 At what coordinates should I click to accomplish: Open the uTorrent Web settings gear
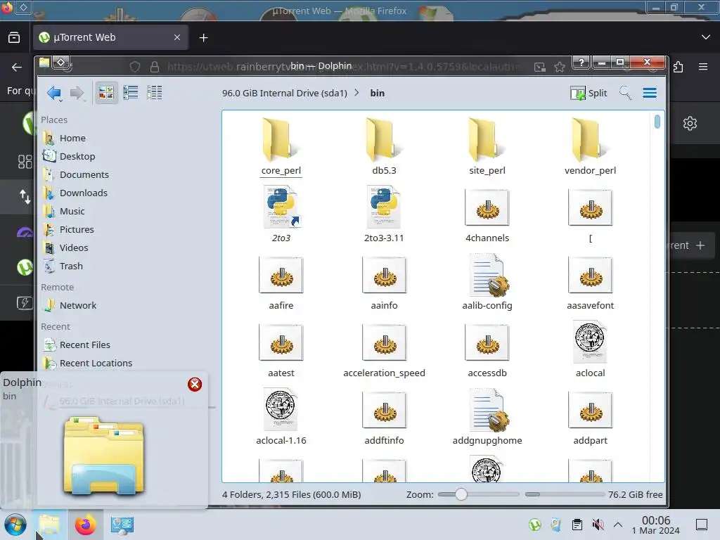[x=690, y=123]
